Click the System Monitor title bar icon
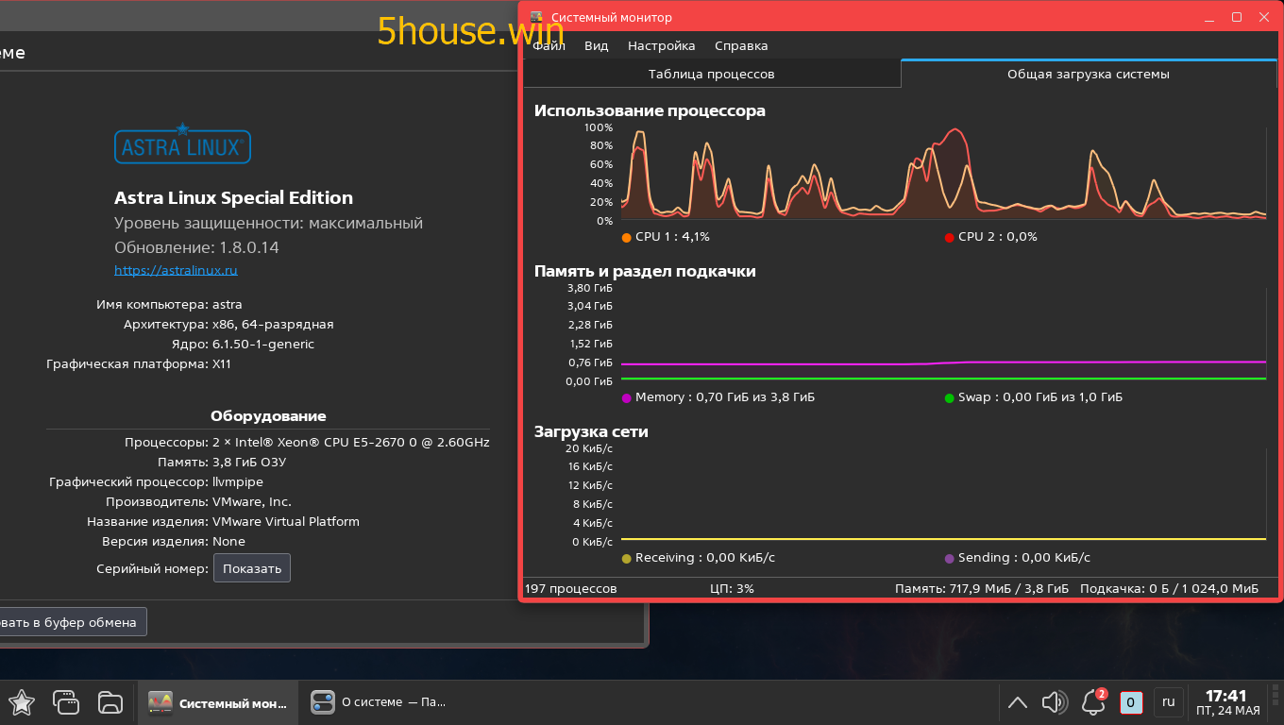This screenshot has width=1284, height=725. tap(536, 17)
